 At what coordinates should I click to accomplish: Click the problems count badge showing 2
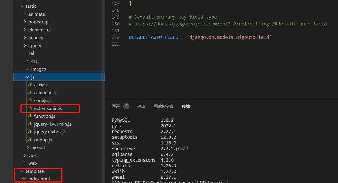click(x=126, y=106)
